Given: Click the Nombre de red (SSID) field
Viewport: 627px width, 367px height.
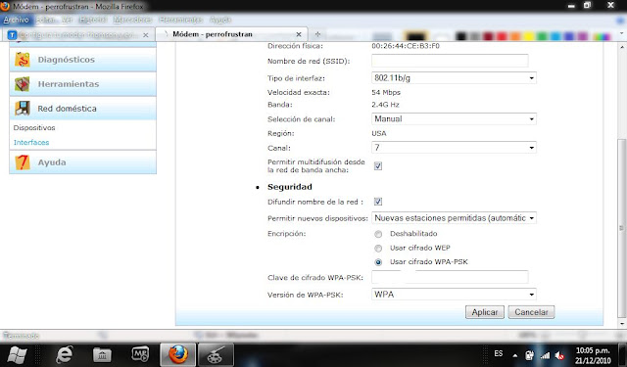Looking at the screenshot, I should coord(450,61).
